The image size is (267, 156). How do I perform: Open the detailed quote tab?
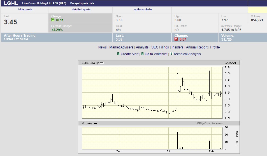81,10
